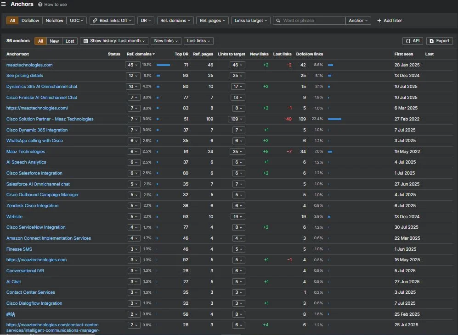Open the Links to target filter dropdown
Image resolution: width=458 pixels, height=335 pixels.
(x=251, y=20)
